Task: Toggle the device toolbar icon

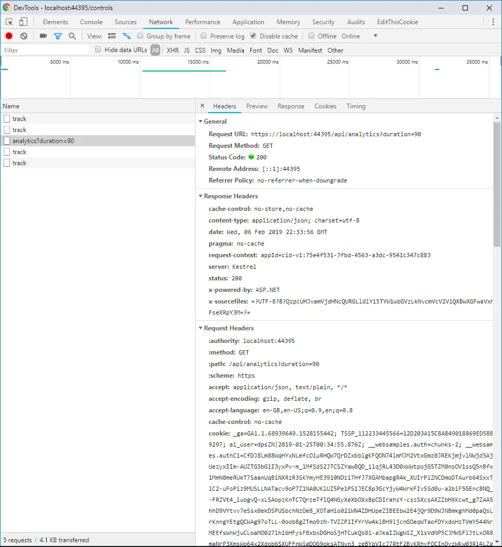Action: 23,22
